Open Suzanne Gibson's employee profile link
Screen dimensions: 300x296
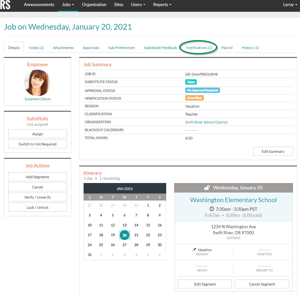pyautogui.click(x=37, y=99)
